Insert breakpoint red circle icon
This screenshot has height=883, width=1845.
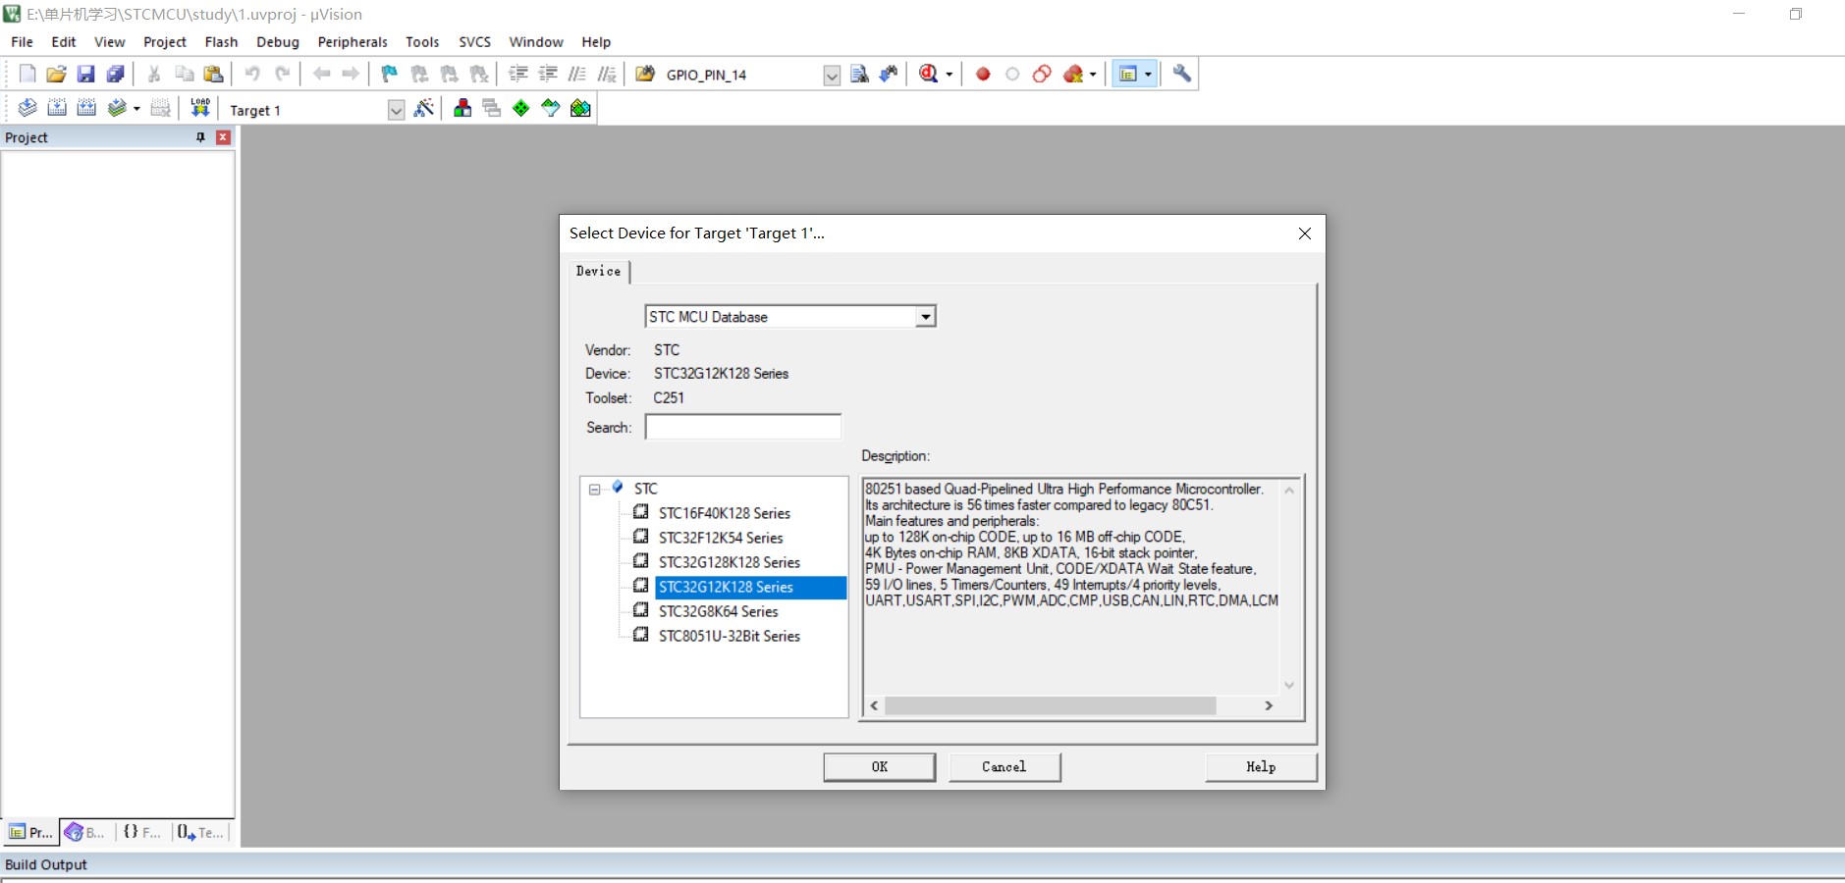[983, 74]
